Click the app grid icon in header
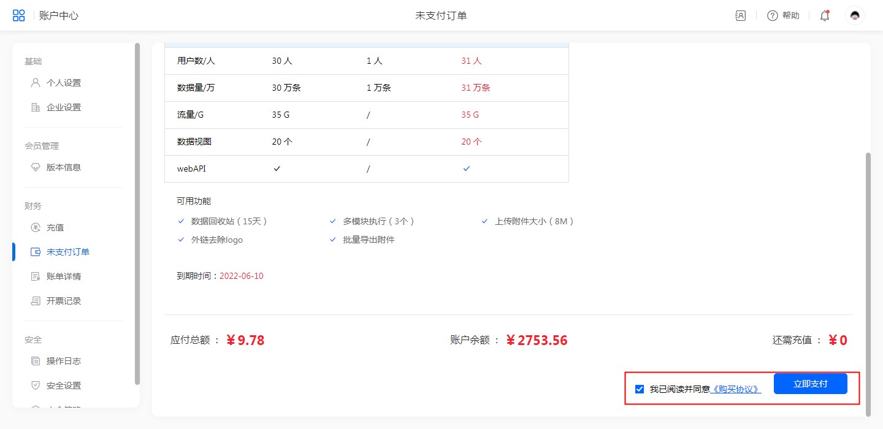Screen dimensions: 883x429 [x=19, y=15]
